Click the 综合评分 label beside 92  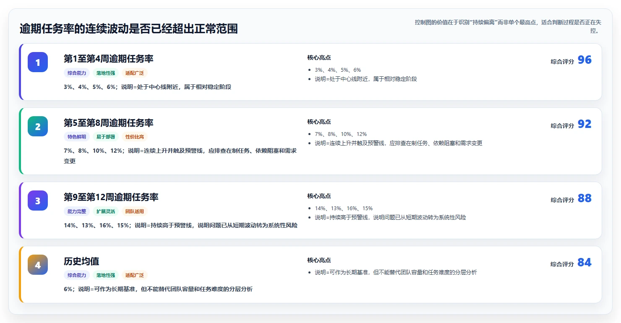click(562, 126)
